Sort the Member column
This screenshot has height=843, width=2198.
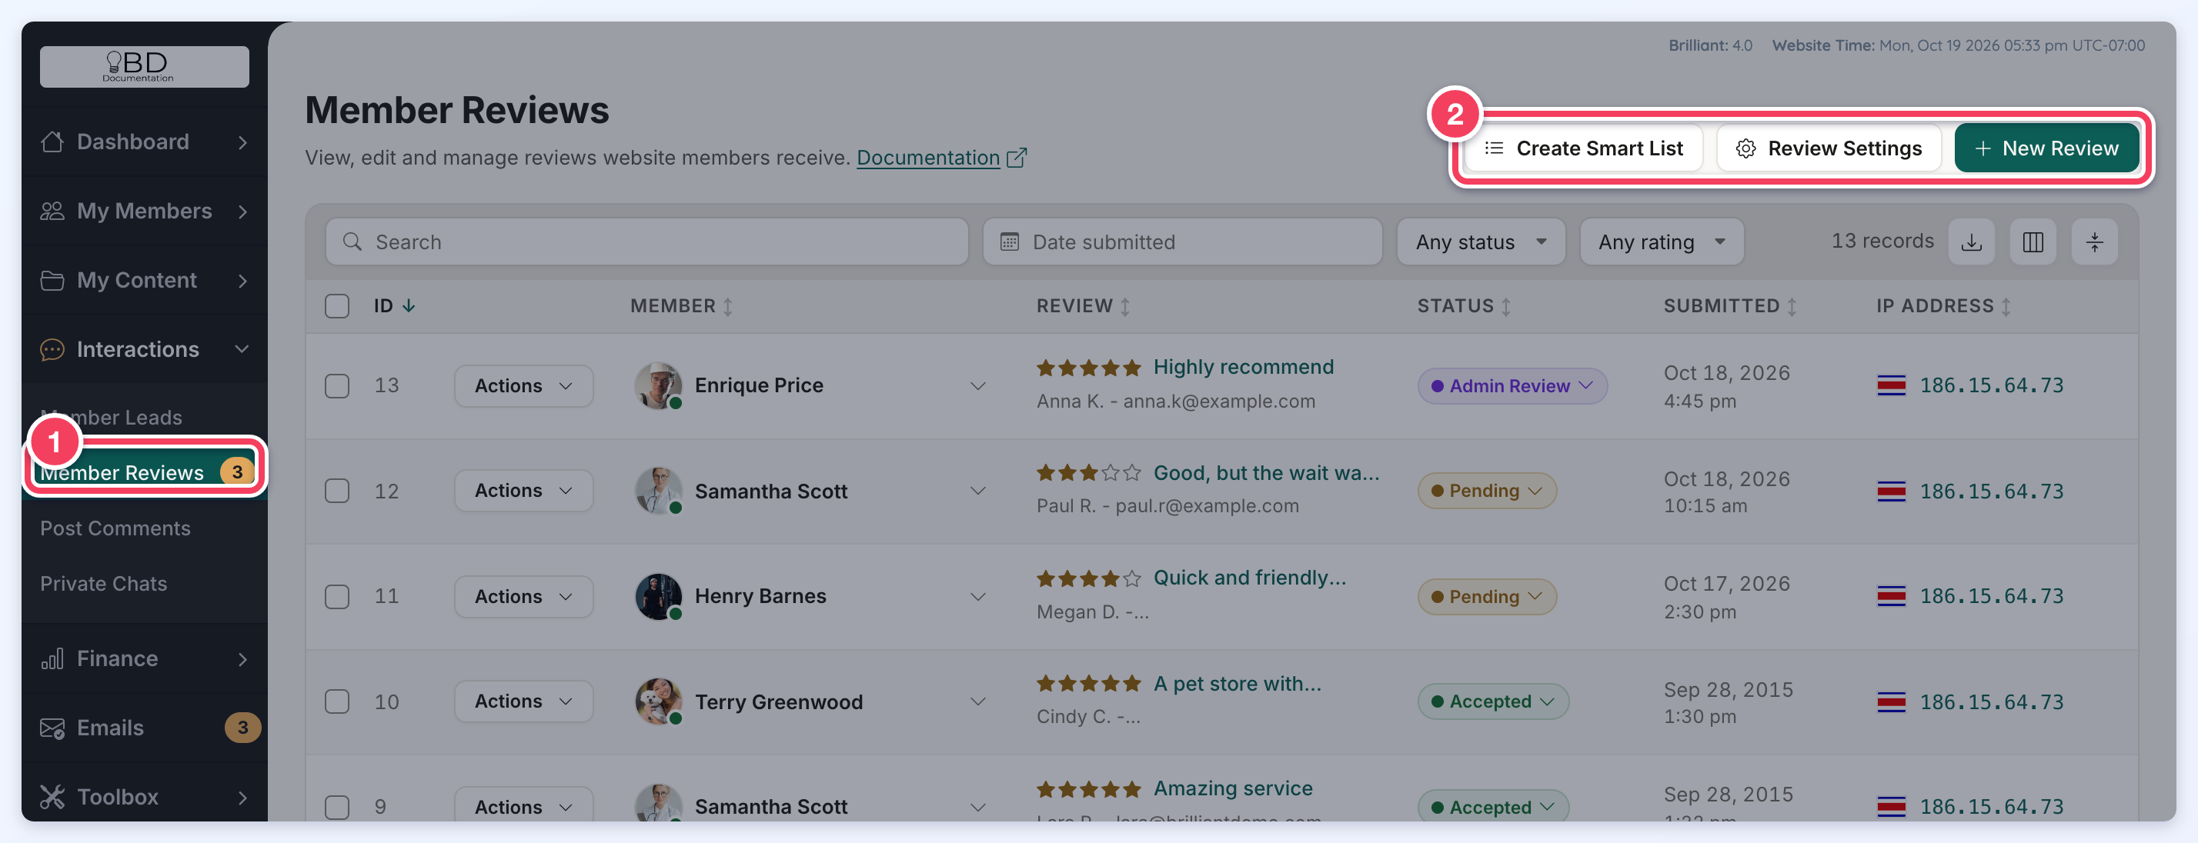point(728,307)
